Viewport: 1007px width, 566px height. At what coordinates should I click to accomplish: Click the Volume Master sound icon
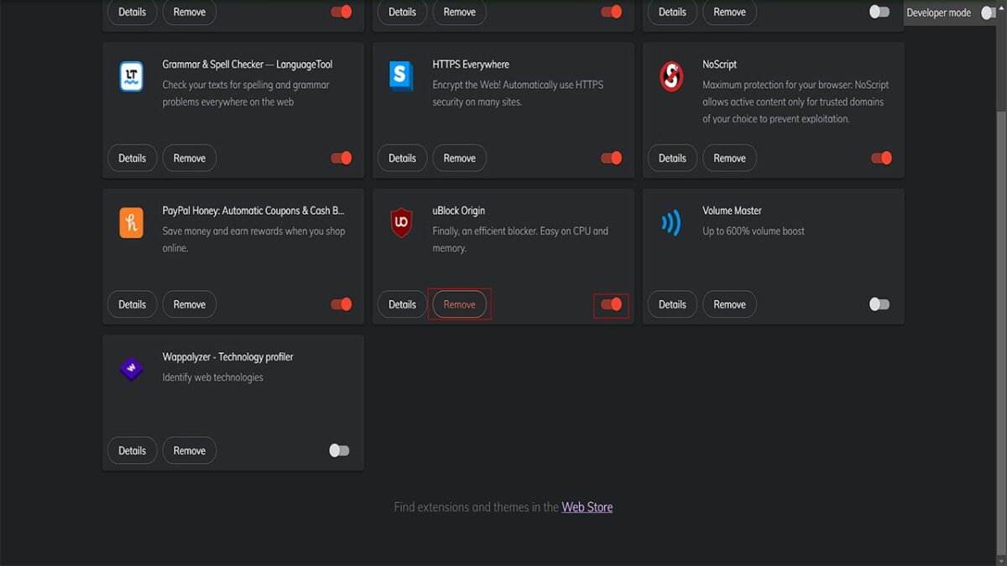coord(671,223)
